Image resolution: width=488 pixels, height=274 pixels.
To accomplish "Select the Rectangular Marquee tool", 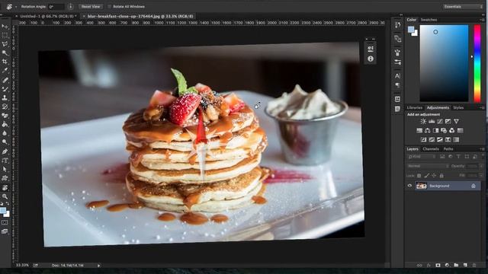I will 5,36.
